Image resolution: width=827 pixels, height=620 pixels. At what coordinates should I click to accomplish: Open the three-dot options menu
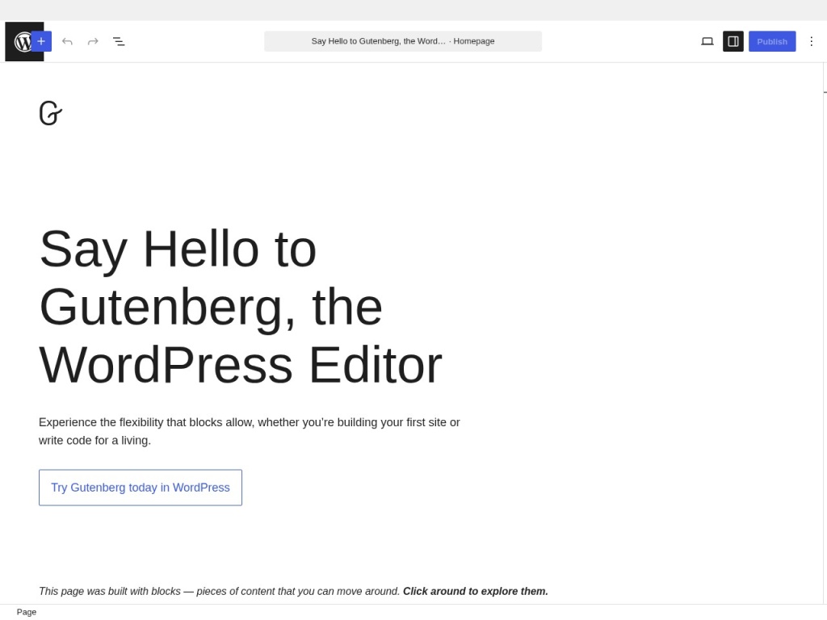tap(811, 41)
